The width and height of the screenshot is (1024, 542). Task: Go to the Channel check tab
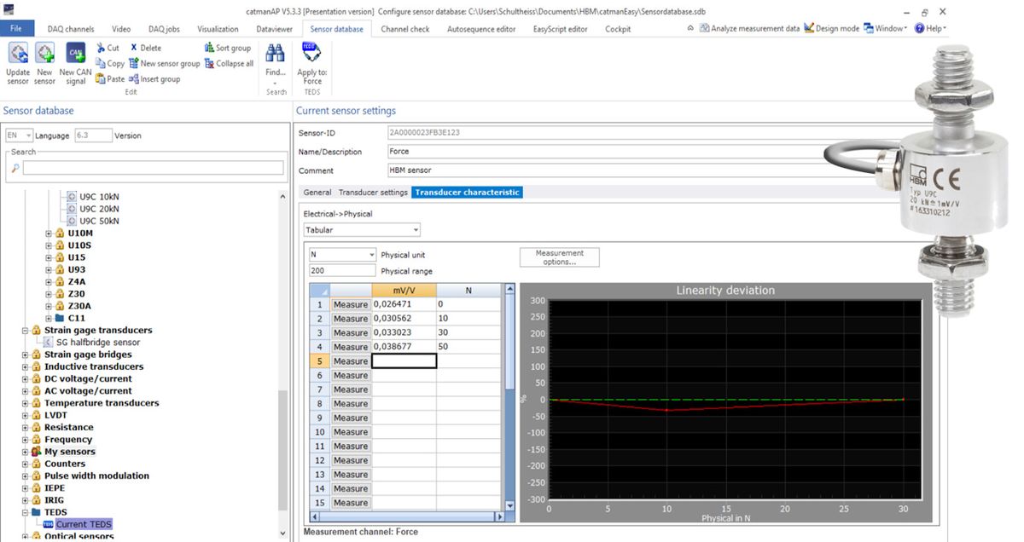point(405,29)
